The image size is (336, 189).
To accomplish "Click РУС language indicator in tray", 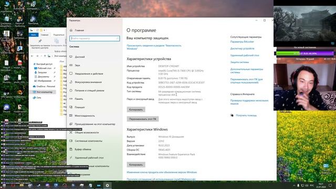I will [x=312, y=185].
